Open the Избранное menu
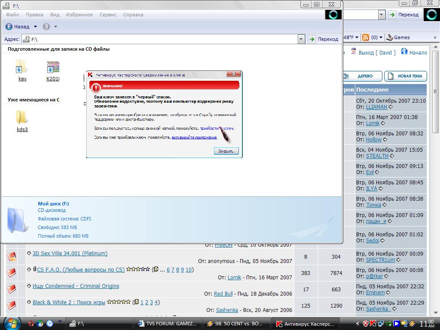The image size is (440, 330). [79, 15]
